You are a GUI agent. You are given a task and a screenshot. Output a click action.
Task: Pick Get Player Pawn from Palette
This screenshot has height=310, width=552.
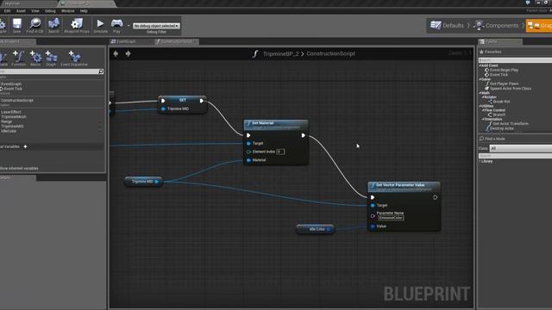click(504, 84)
